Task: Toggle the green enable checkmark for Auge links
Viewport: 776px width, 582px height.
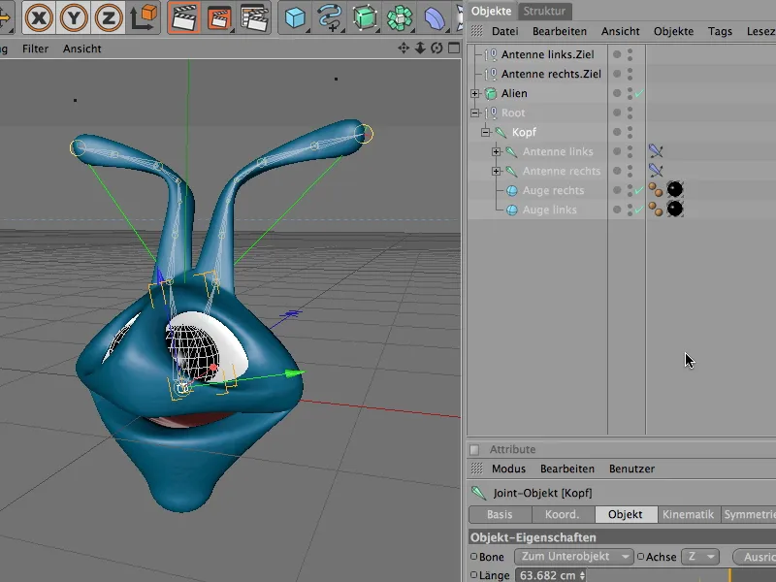Action: (x=639, y=210)
